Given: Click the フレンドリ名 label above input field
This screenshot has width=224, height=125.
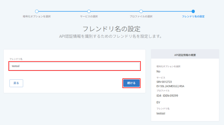Looking at the screenshot, I should point(16,59).
